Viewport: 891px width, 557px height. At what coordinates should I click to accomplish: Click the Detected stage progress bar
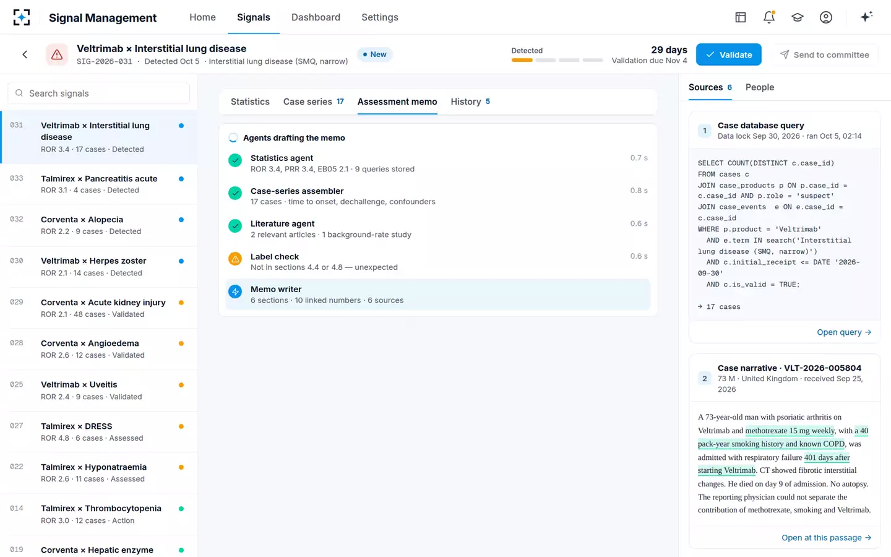(x=557, y=60)
